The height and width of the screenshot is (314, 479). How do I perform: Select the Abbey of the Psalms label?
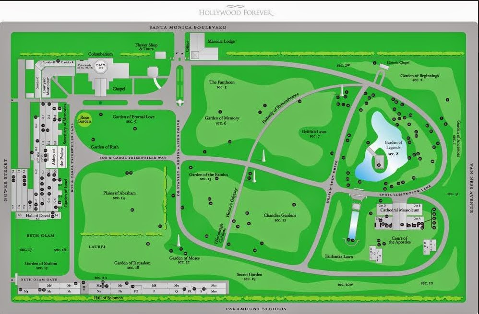point(58,157)
